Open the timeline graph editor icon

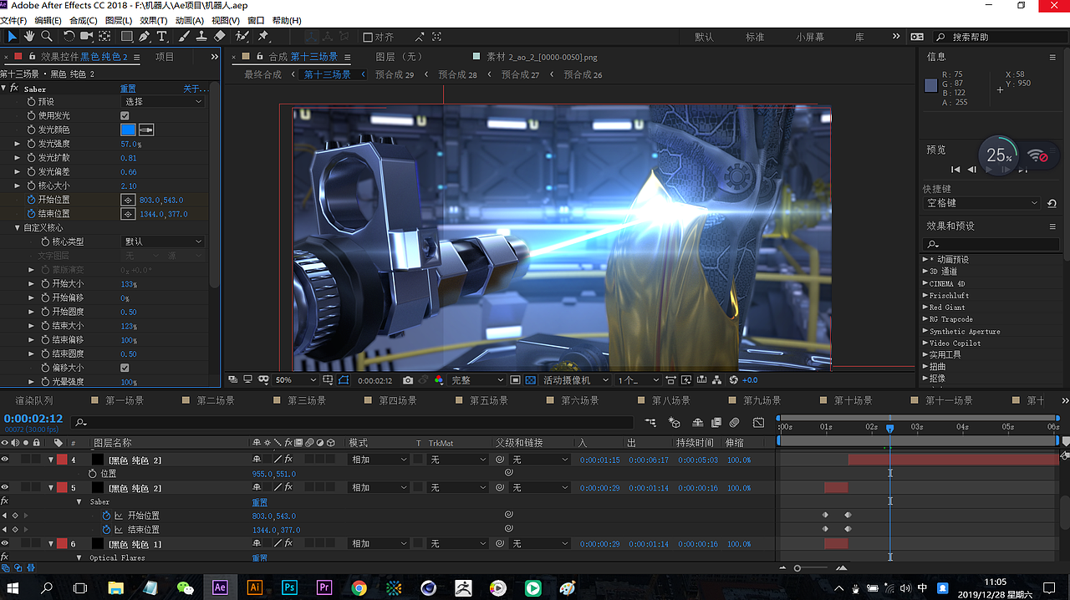coord(758,423)
